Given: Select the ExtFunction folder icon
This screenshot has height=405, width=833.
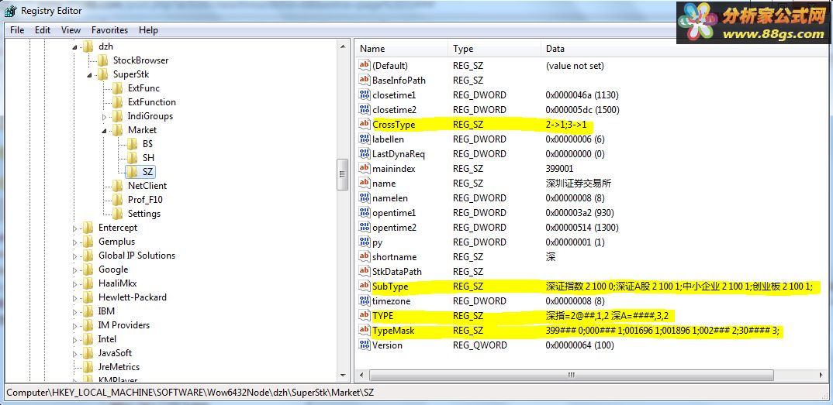Looking at the screenshot, I should pyautogui.click(x=117, y=102).
